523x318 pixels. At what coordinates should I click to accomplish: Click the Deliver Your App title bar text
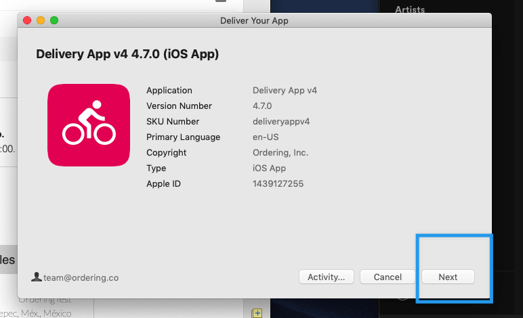coord(254,21)
